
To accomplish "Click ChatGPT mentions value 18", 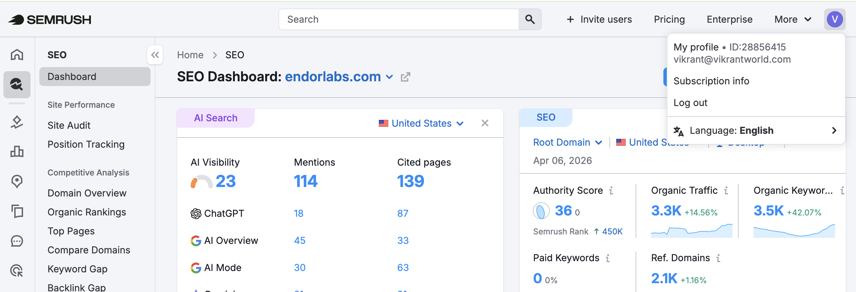I will [x=298, y=213].
